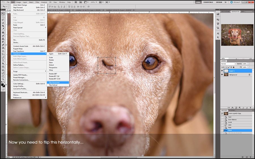The width and height of the screenshot is (255, 159).
Task: Select the Path Selection tool
Action: click(x=3, y=64)
